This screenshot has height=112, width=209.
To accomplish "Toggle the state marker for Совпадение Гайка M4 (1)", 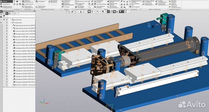I will coord(7,71).
